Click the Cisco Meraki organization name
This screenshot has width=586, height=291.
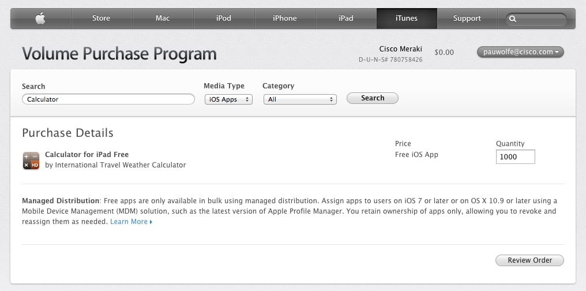pos(401,49)
